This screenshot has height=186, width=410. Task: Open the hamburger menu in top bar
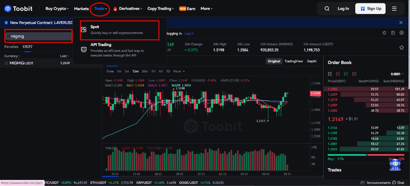(394, 8)
